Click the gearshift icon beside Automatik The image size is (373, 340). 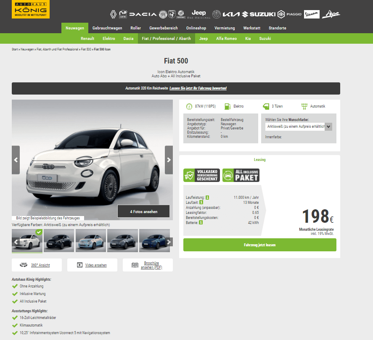tap(304, 106)
